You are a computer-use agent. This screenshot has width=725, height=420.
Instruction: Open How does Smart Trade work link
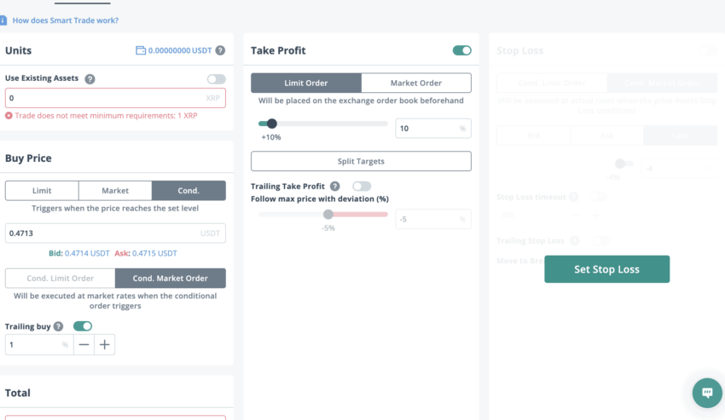[65, 20]
